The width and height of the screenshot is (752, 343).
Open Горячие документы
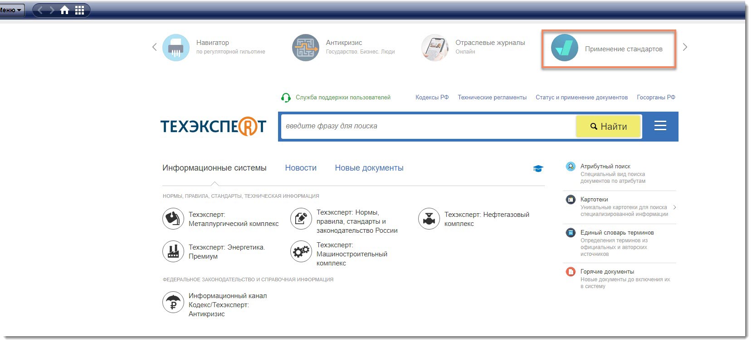click(607, 272)
